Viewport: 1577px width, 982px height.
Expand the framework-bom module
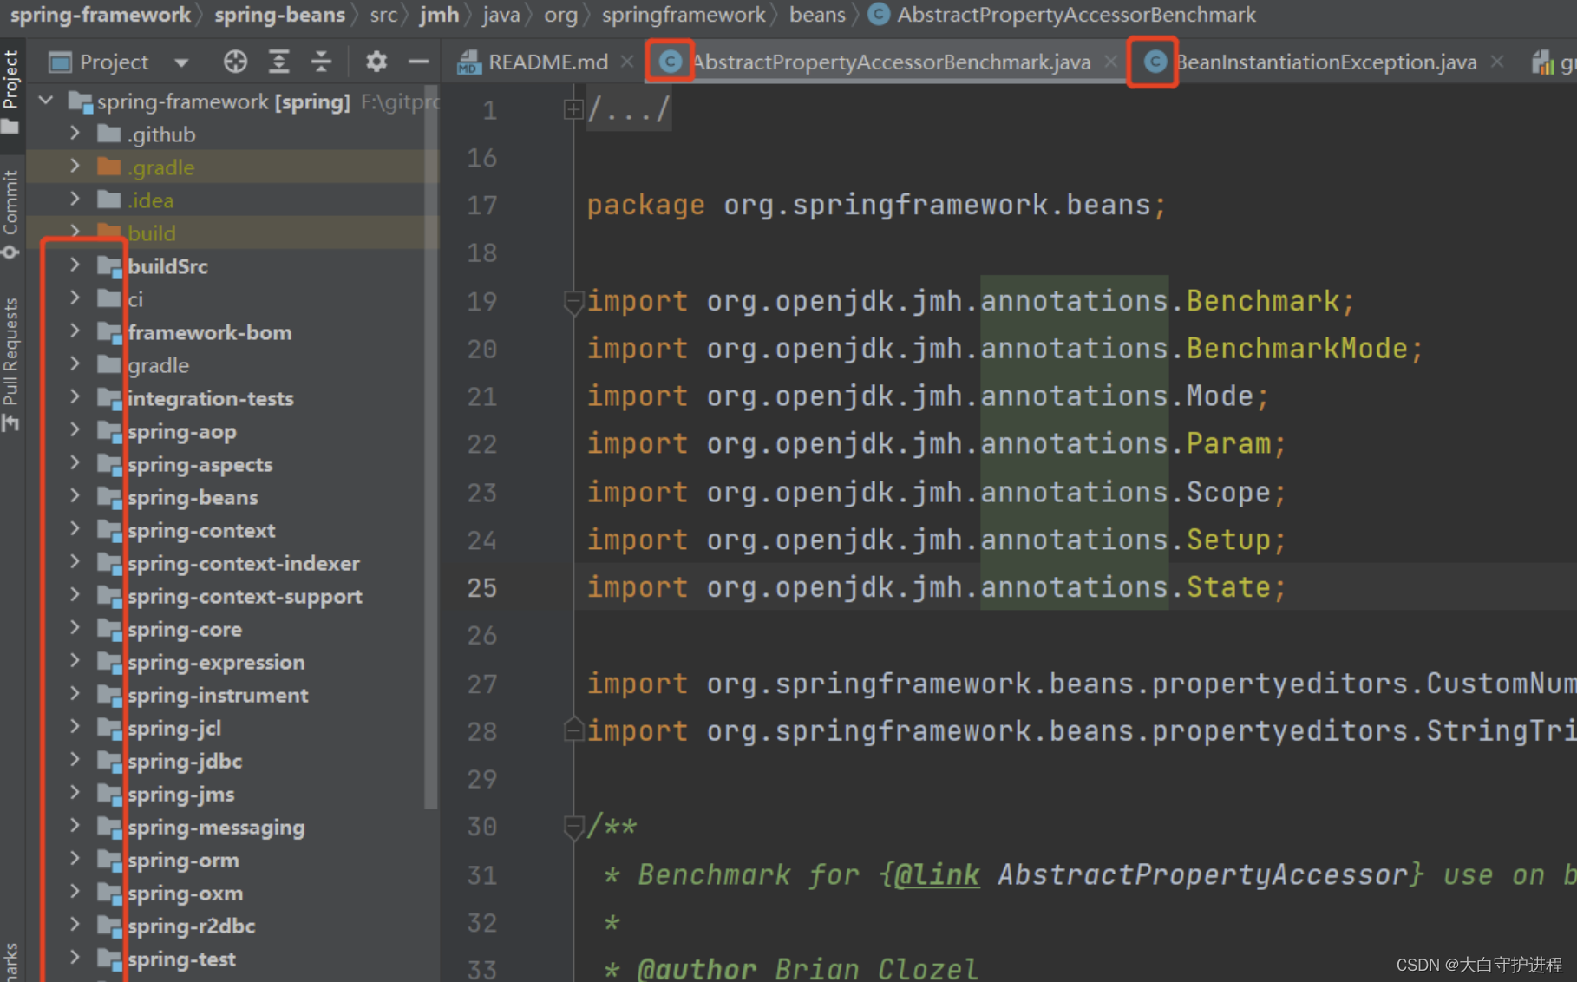click(x=75, y=331)
